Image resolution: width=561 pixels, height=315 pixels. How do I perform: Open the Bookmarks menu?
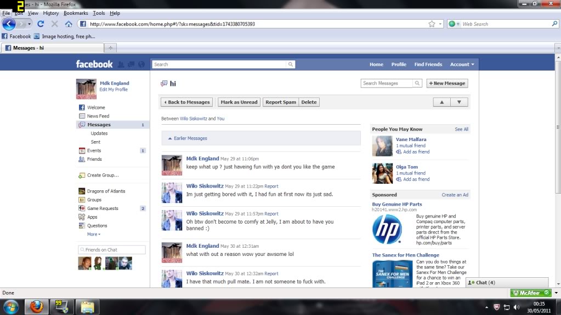point(75,13)
